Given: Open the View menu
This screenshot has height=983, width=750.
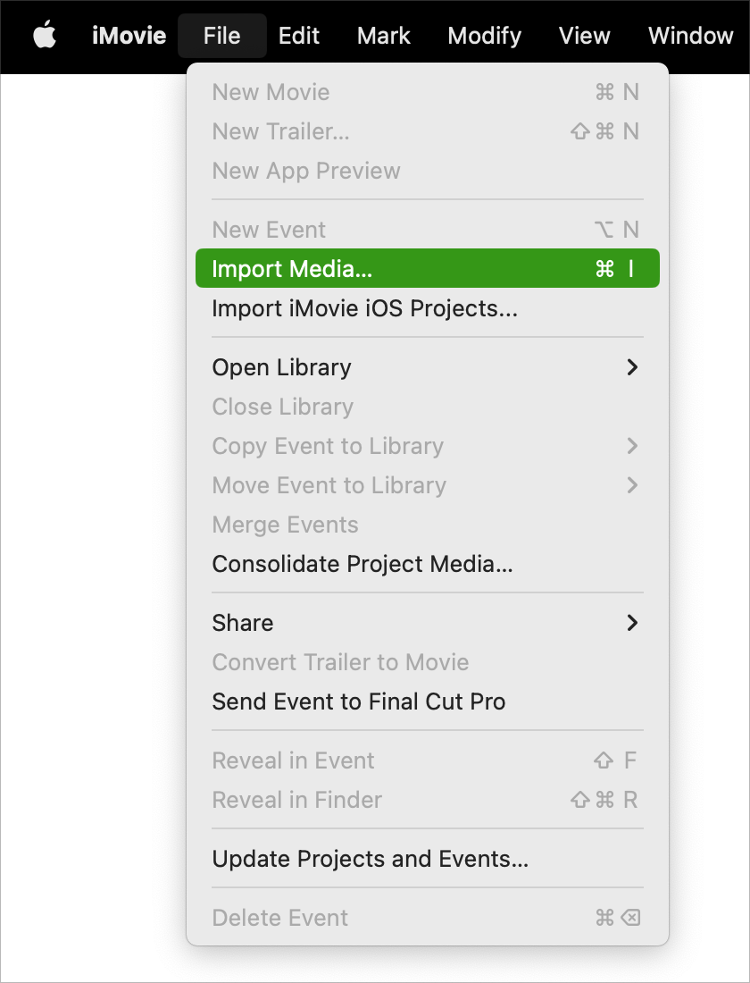Looking at the screenshot, I should click(x=584, y=36).
